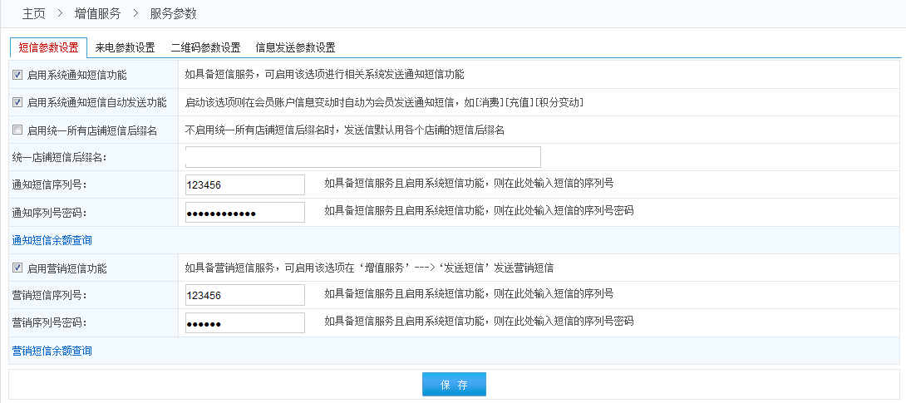Toggle the 启用营销短信功能 checkbox
The image size is (906, 403).
click(x=17, y=268)
